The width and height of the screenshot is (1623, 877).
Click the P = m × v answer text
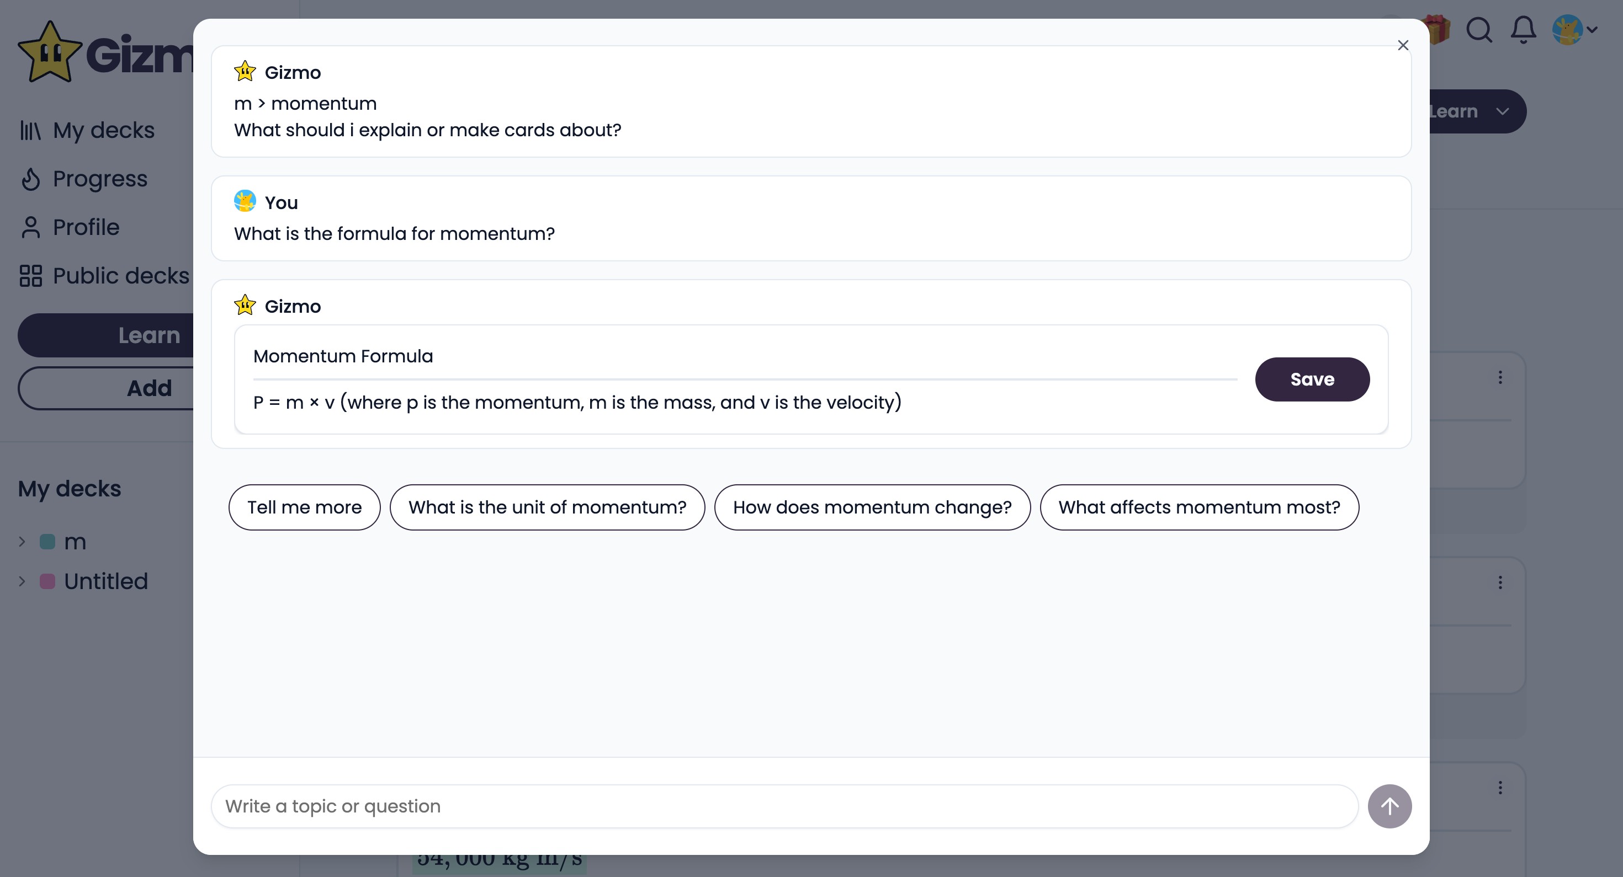coord(577,402)
